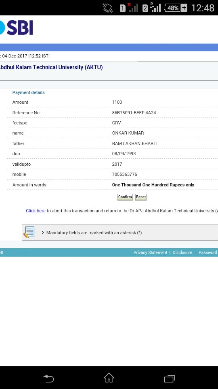Image resolution: width=218 pixels, height=389 pixels.
Task: Tap the SIM 1 signal icon
Action: [x=129, y=7]
